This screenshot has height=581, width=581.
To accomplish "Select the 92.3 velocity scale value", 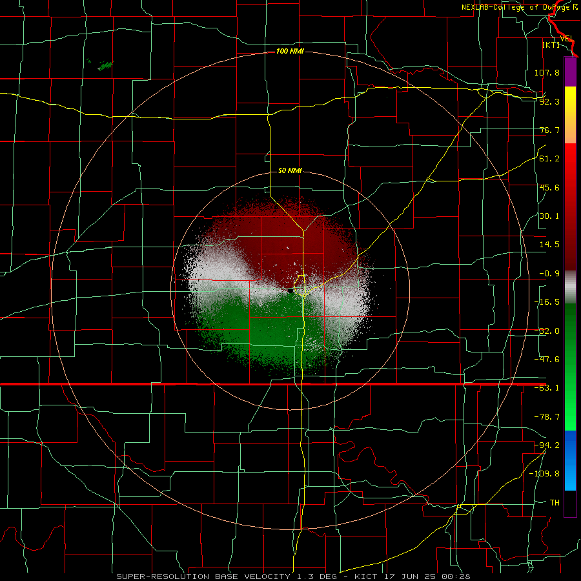I will (x=549, y=101).
